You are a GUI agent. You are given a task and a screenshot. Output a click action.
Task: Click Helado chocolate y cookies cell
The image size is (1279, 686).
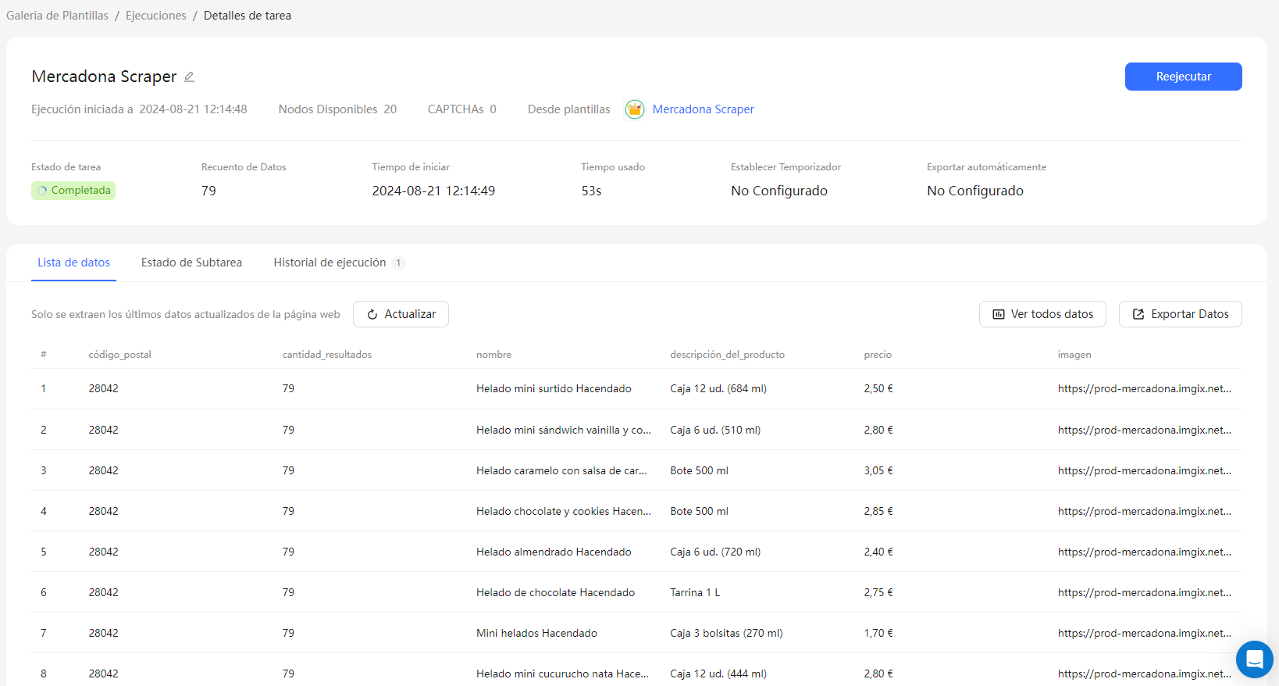[564, 511]
